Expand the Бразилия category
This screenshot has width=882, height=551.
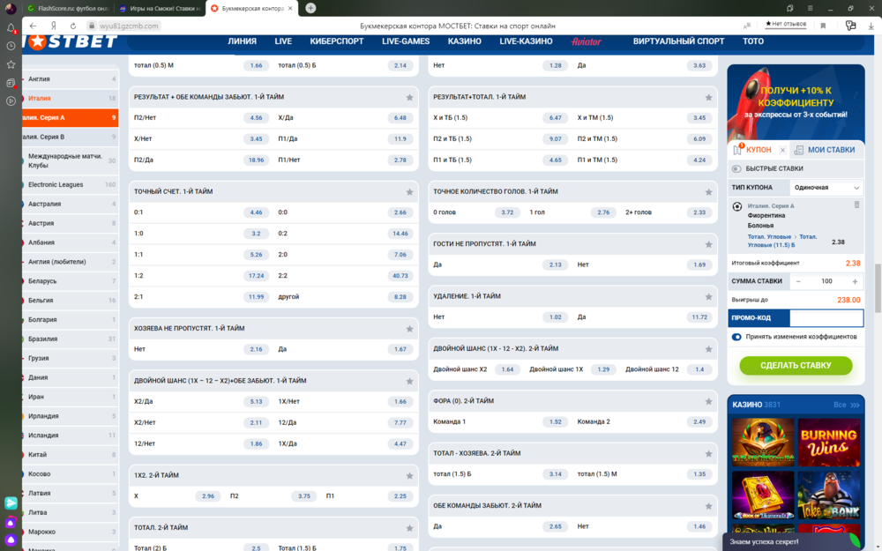[71, 339]
